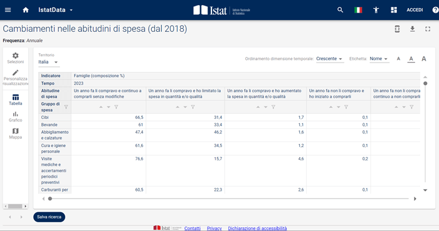The height and width of the screenshot is (231, 439).
Task: Open the hamburger main menu
Action: (x=8, y=10)
